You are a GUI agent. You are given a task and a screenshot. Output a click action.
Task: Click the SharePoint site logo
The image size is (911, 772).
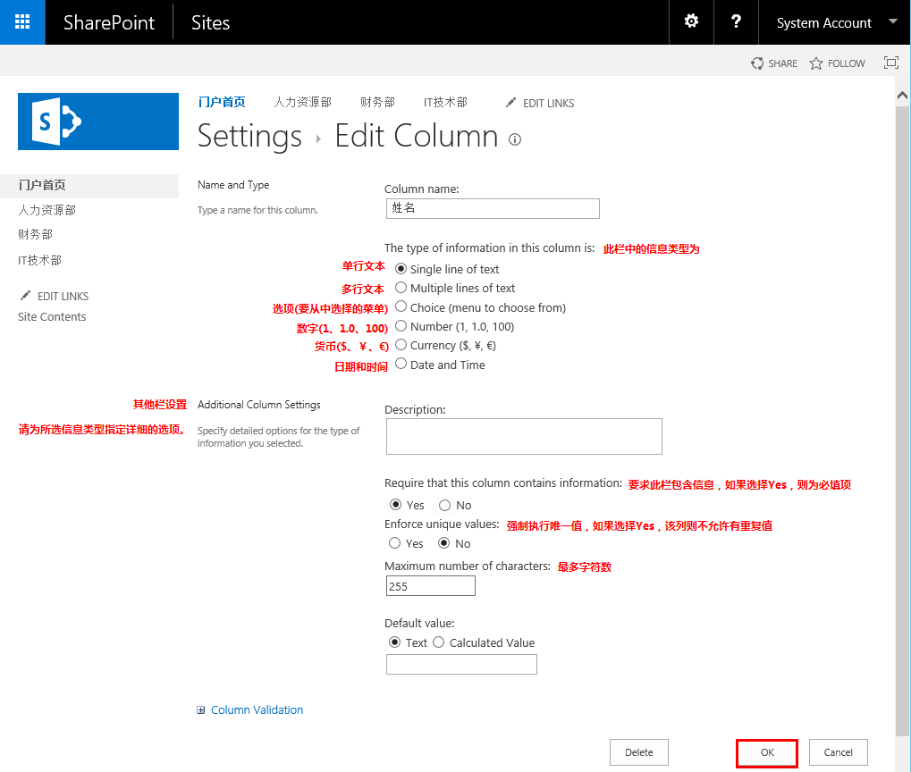(x=97, y=122)
